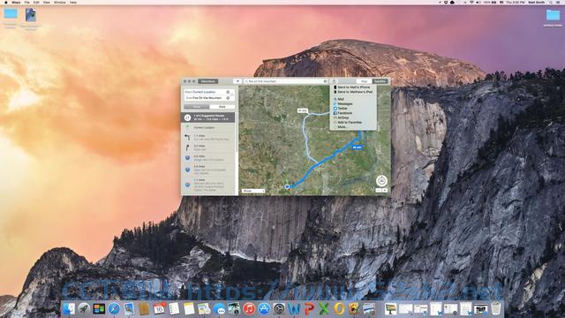Open the Trash in the dock
This screenshot has width=565, height=318.
point(496,308)
